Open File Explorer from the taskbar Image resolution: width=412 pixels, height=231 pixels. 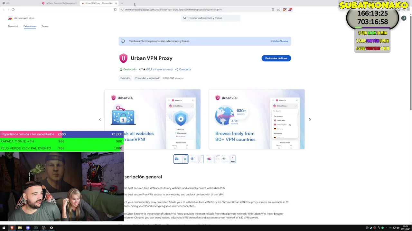[x=20, y=228]
